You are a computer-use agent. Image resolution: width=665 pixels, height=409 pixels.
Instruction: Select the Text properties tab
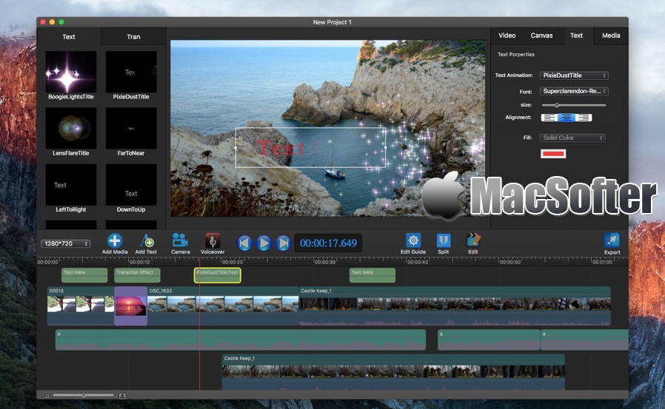coord(576,36)
